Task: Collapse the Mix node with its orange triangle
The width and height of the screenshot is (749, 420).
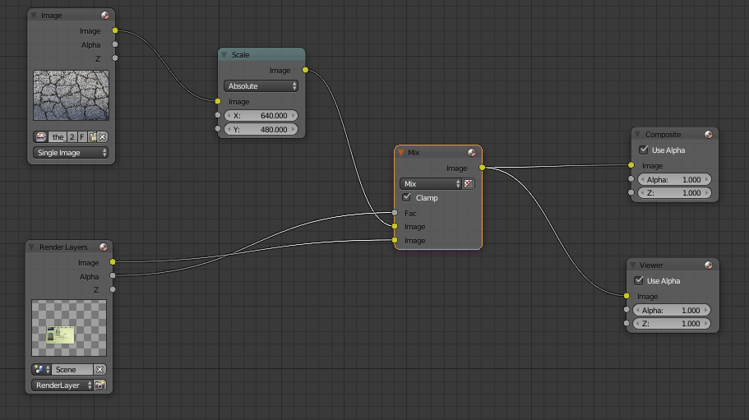Action: (400, 153)
